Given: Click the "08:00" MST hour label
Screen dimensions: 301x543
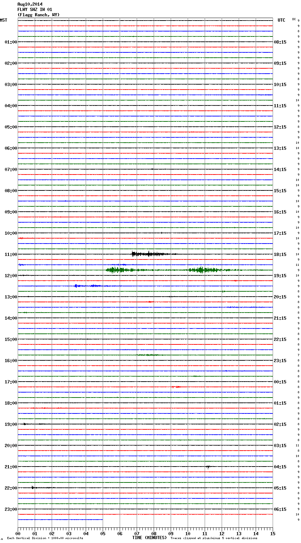Looking at the screenshot, I should pos(11,191).
